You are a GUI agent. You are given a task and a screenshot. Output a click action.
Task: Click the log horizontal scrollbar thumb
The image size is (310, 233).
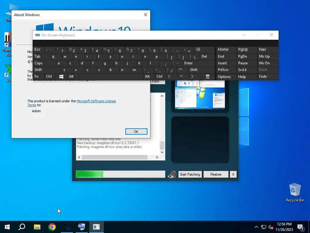click(x=114, y=157)
